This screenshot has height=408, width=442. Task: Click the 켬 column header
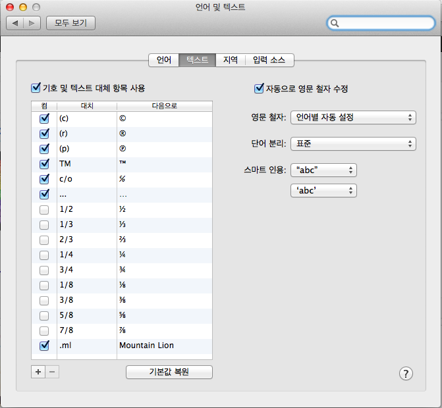(x=44, y=106)
